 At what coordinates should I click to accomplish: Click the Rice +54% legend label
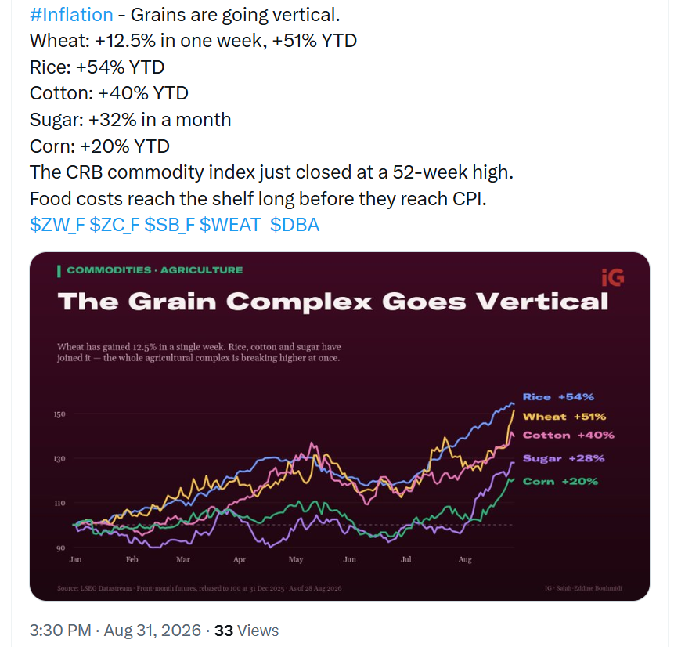tap(558, 397)
